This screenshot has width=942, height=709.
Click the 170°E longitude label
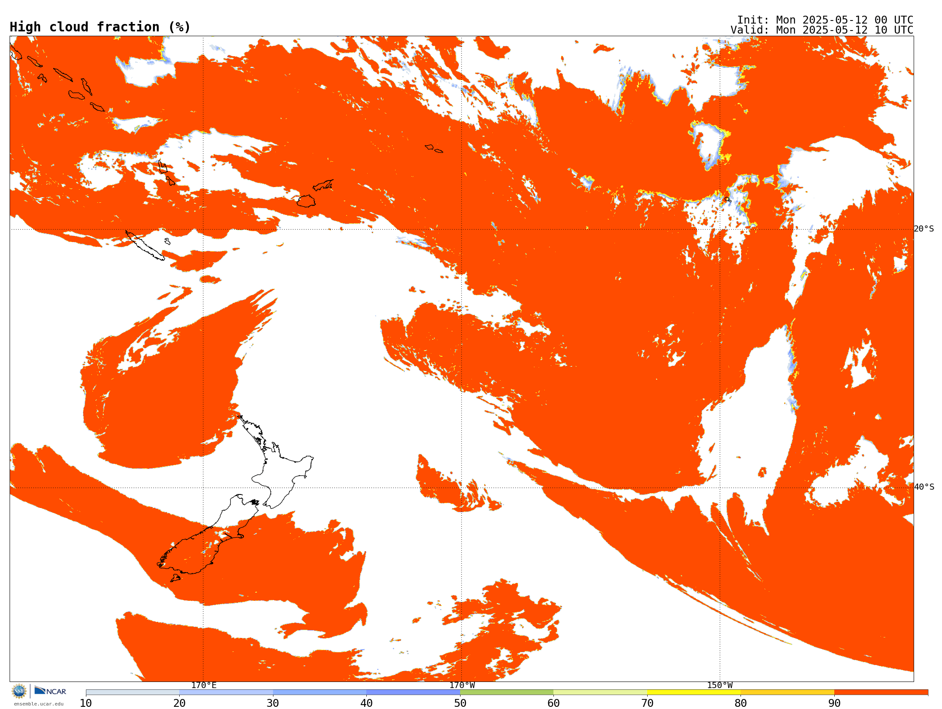point(204,685)
